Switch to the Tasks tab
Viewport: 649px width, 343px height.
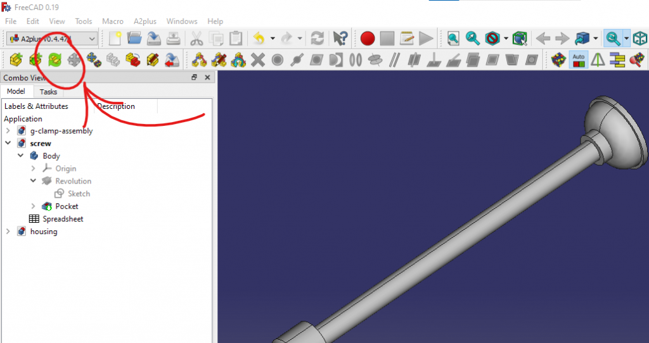[x=48, y=92]
